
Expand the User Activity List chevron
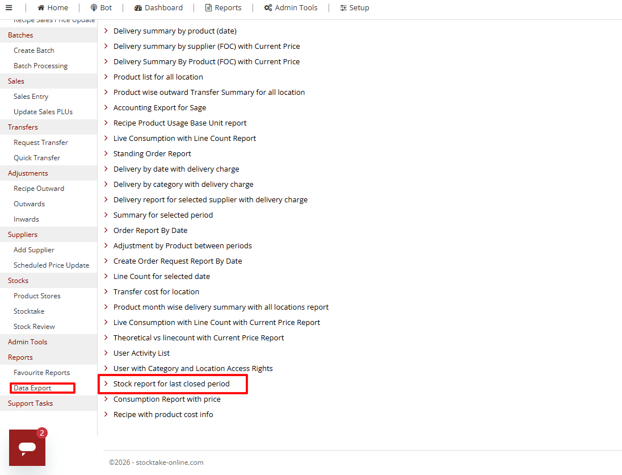[x=106, y=353]
